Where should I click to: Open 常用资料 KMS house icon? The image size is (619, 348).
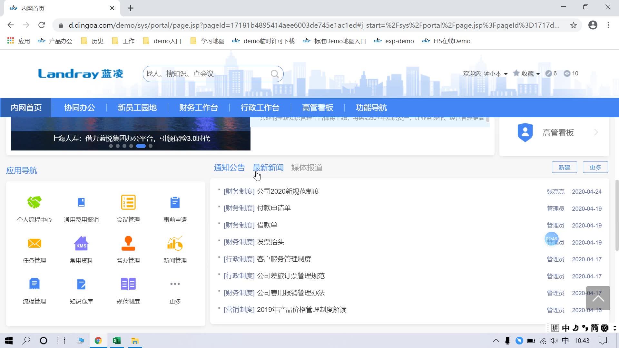[x=81, y=243]
